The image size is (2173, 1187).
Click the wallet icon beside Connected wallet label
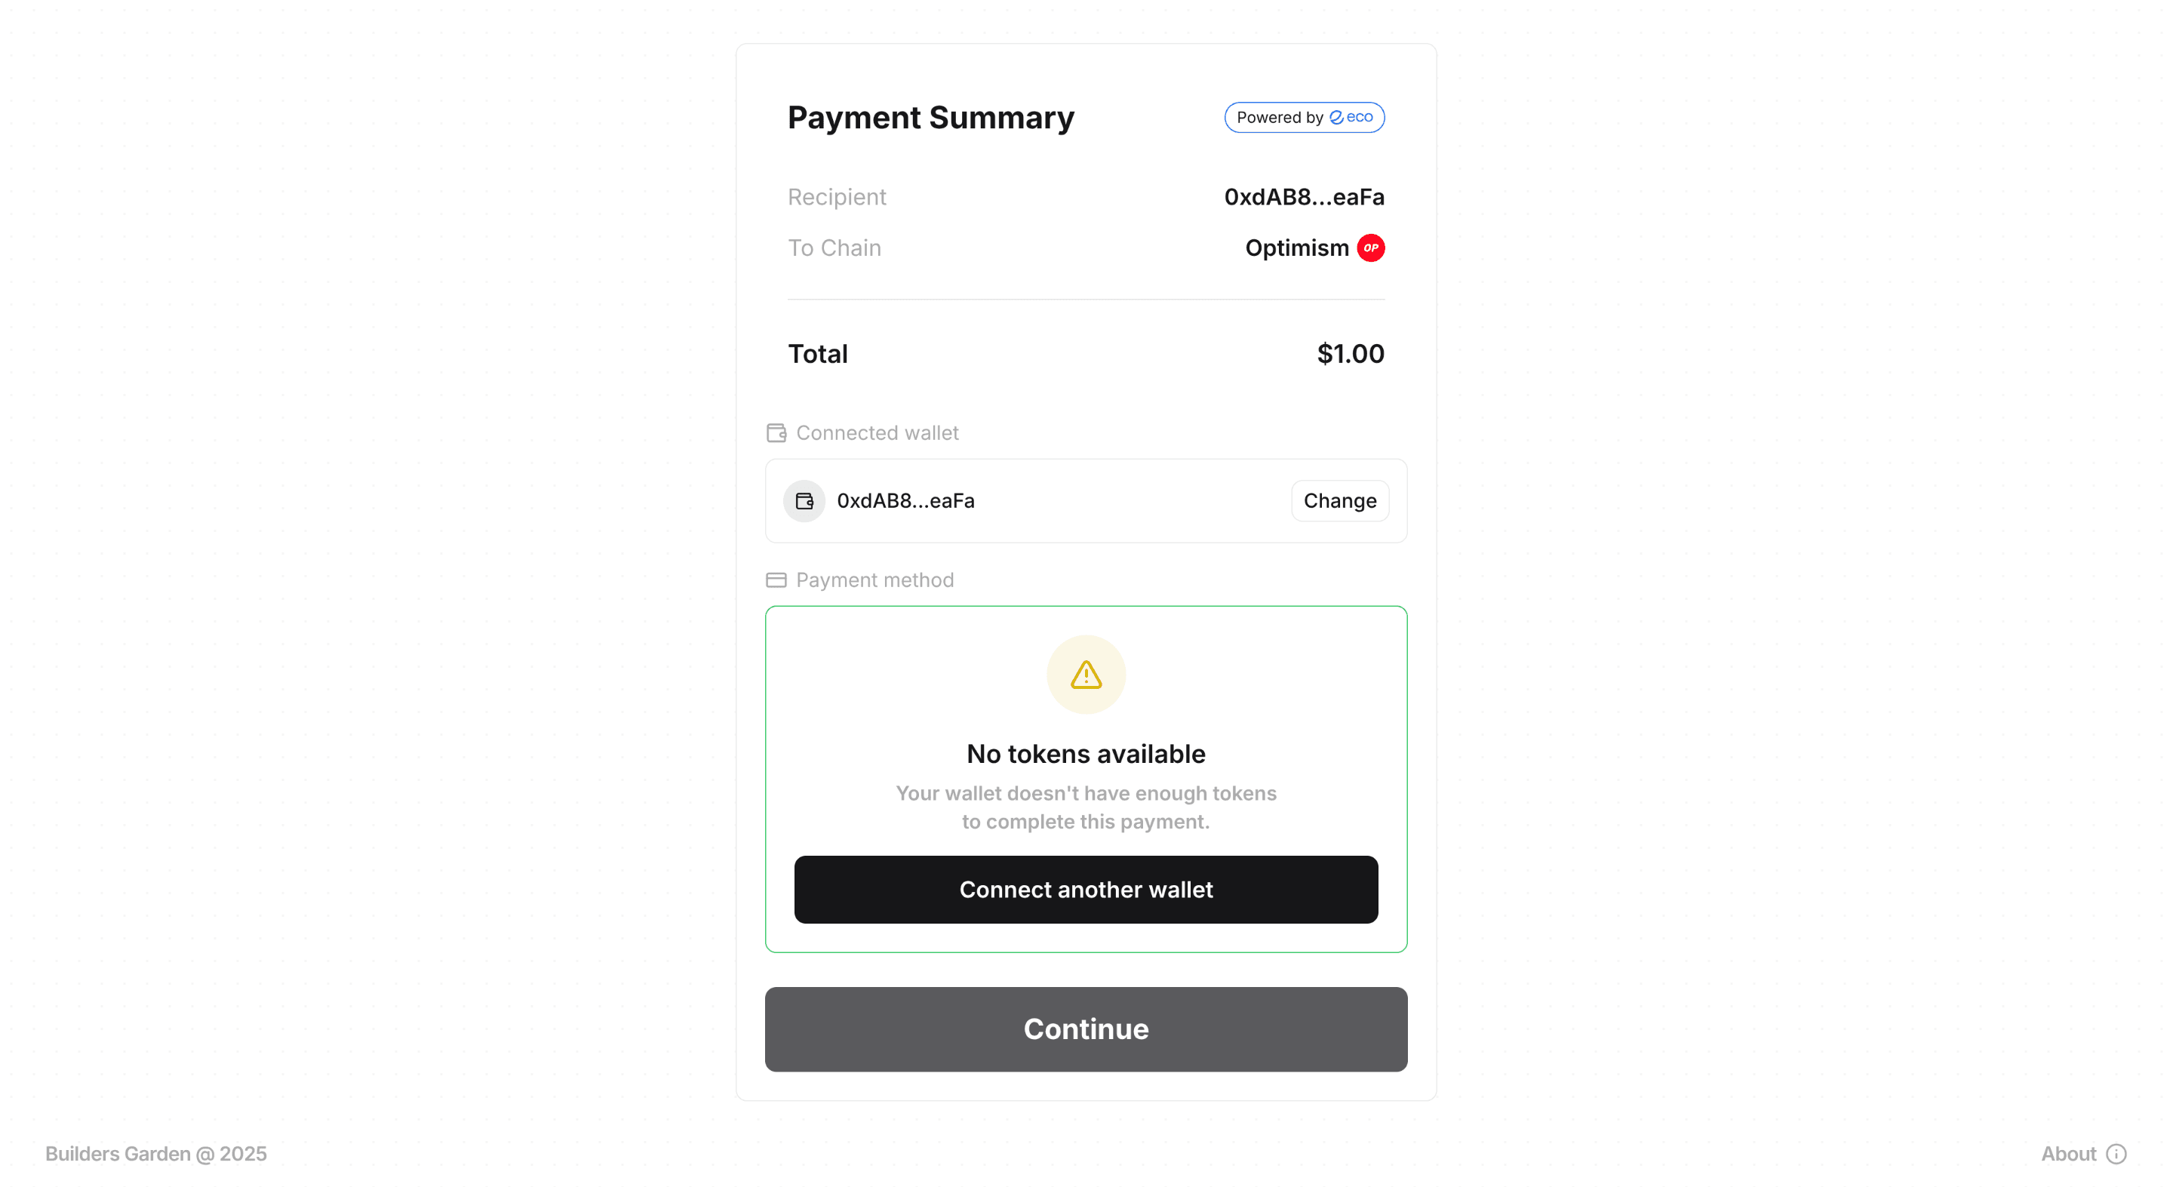pos(776,433)
